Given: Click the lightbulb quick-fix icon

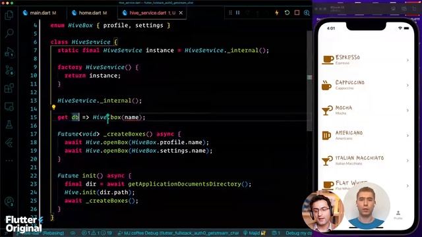Looking at the screenshot, I should pyautogui.click(x=53, y=107).
